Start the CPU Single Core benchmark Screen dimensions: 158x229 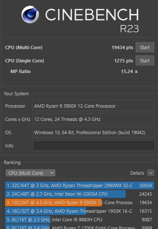point(145,61)
